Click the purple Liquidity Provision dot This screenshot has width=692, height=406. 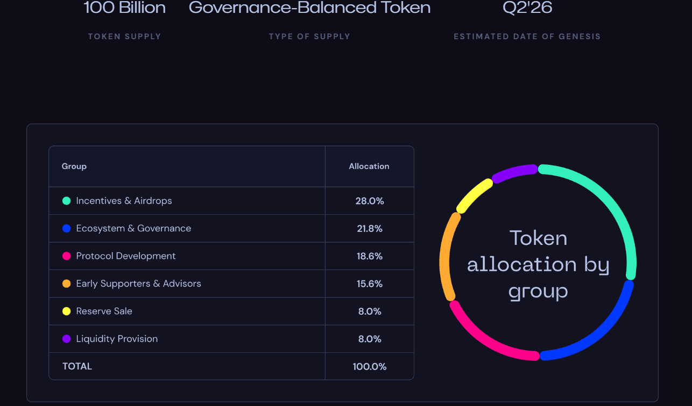(x=67, y=339)
